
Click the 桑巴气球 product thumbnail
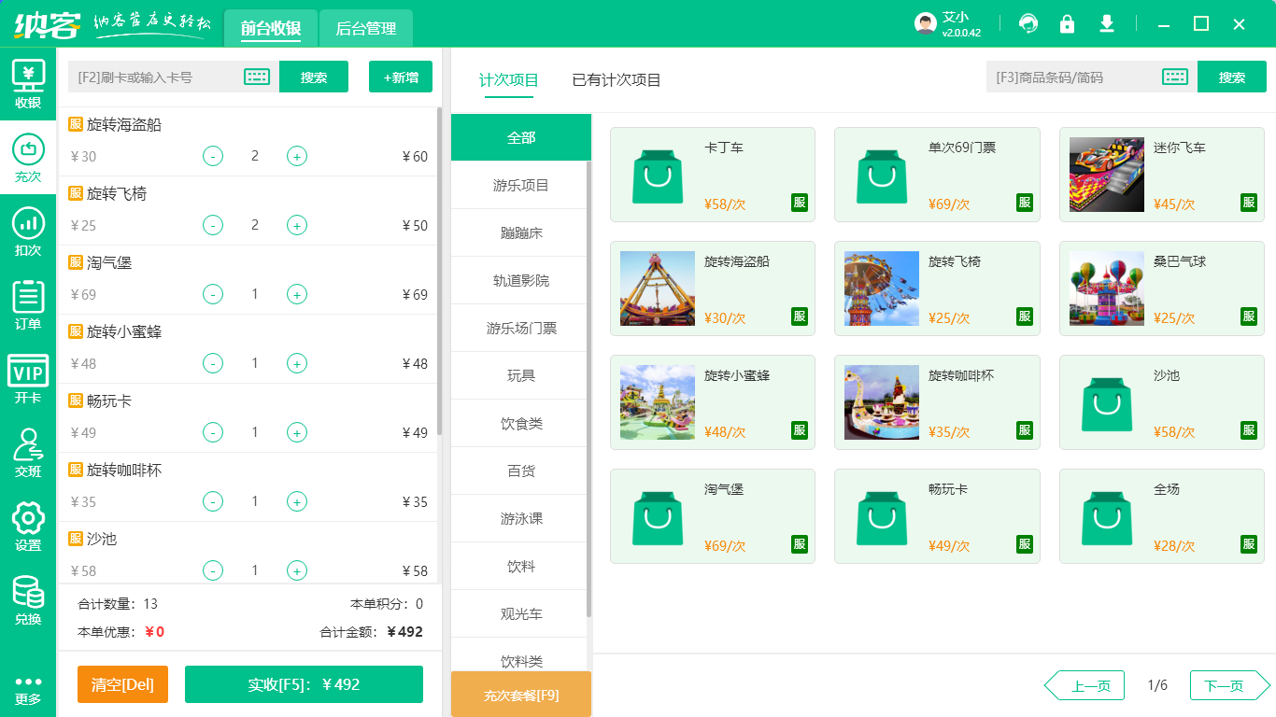[x=1106, y=288]
